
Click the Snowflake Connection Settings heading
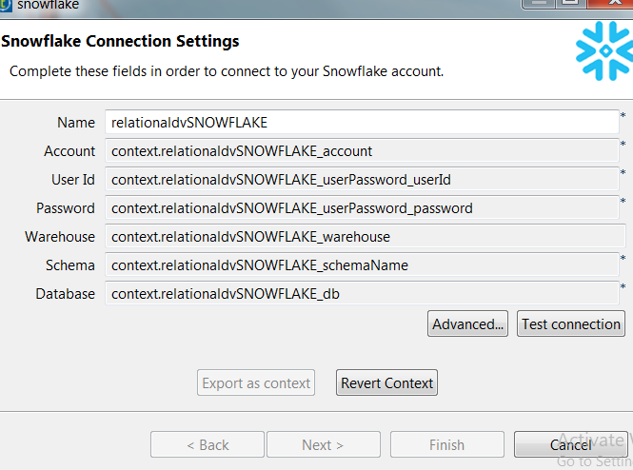120,41
